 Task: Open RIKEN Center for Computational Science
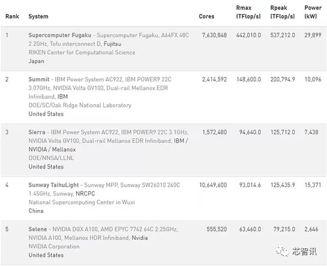click(82, 53)
